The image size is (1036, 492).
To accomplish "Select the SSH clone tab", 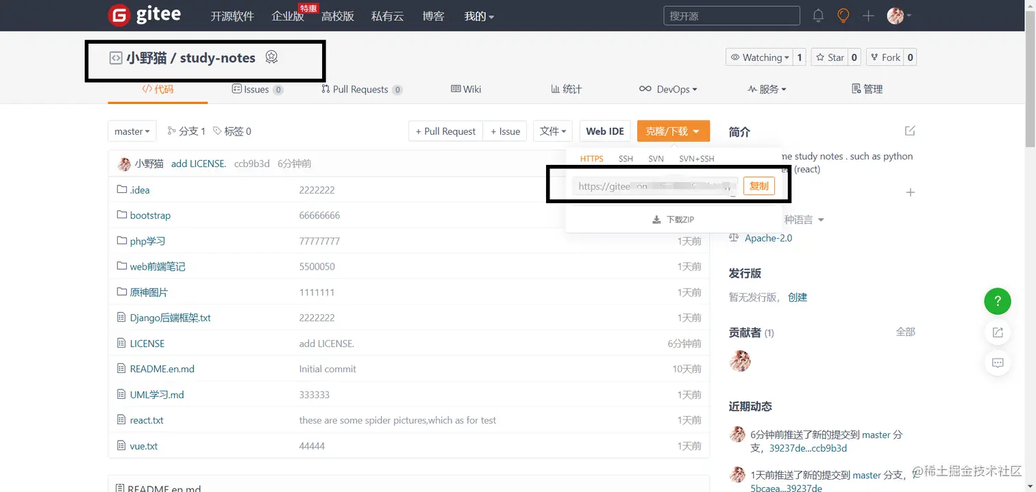I will [x=626, y=159].
